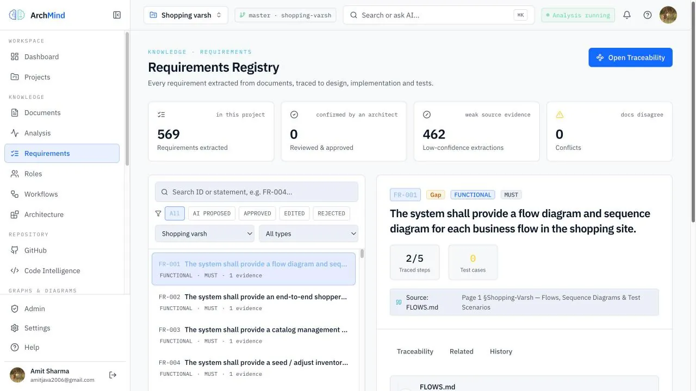Image resolution: width=696 pixels, height=391 pixels.
Task: Click the Code Intelligence icon
Action: point(15,270)
